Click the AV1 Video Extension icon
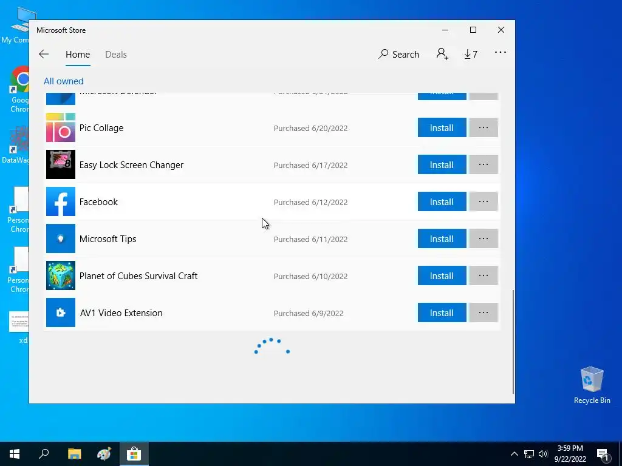This screenshot has width=622, height=466. point(61,312)
